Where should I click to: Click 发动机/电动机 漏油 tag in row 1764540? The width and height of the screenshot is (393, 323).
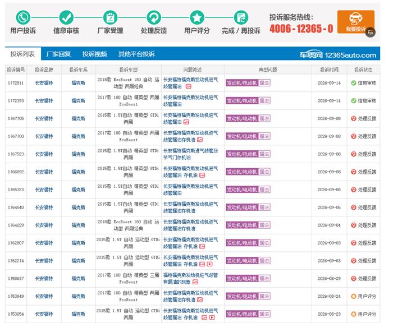click(x=248, y=207)
